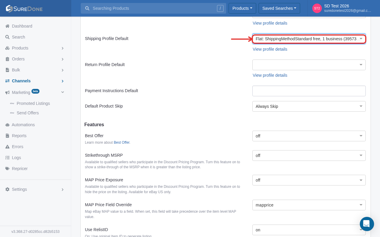
Task: Open Automations in sidebar
Action: point(23,125)
